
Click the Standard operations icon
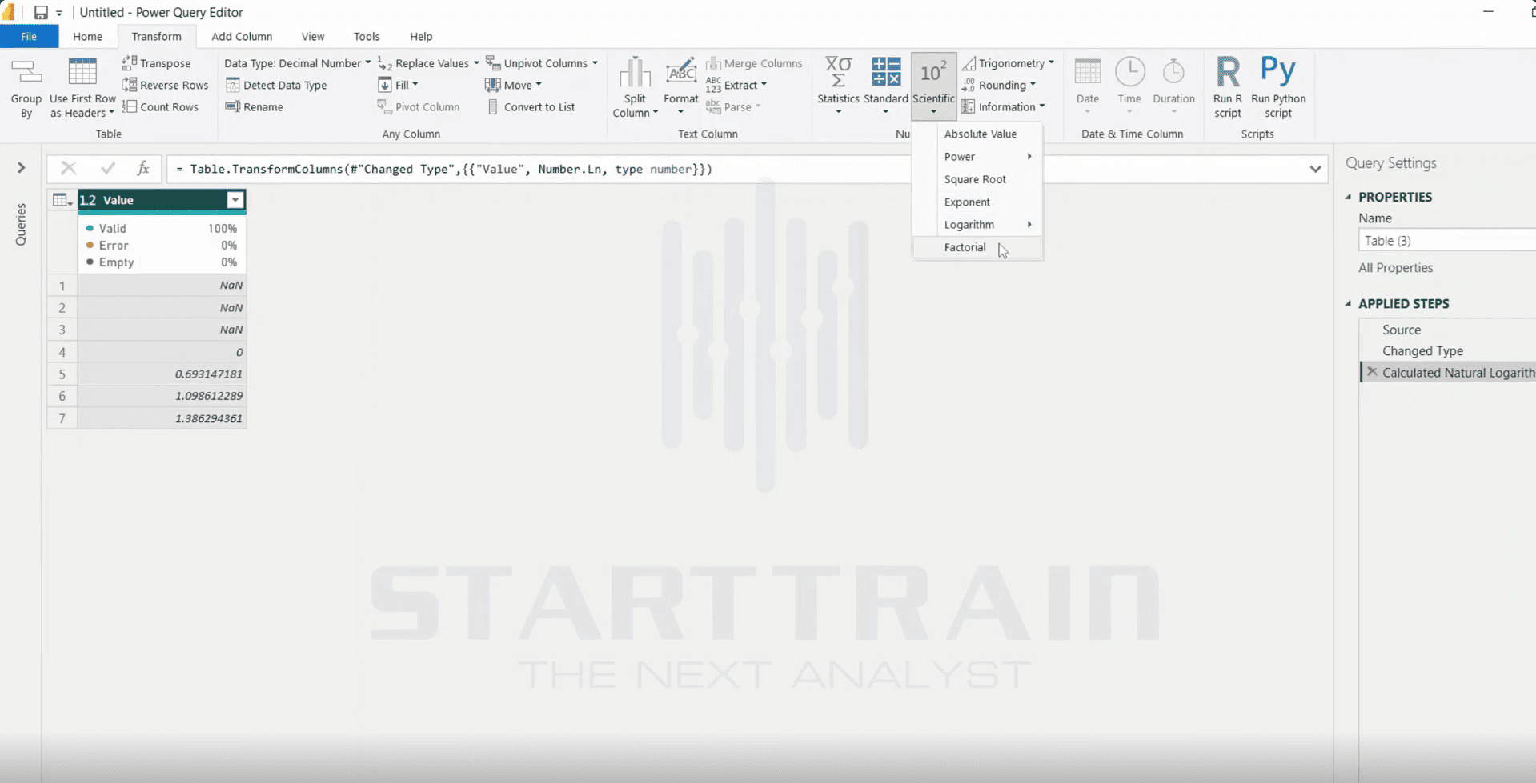[x=886, y=72]
